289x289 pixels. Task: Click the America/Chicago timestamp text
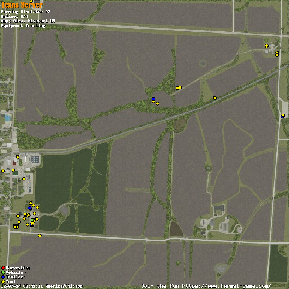(41, 286)
